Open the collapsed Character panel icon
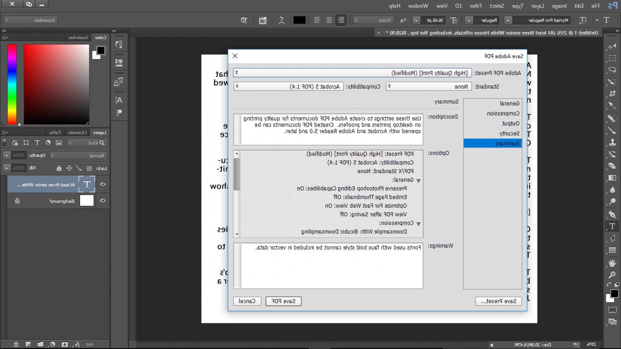Viewport: 621px width, 349px height. 119,100
